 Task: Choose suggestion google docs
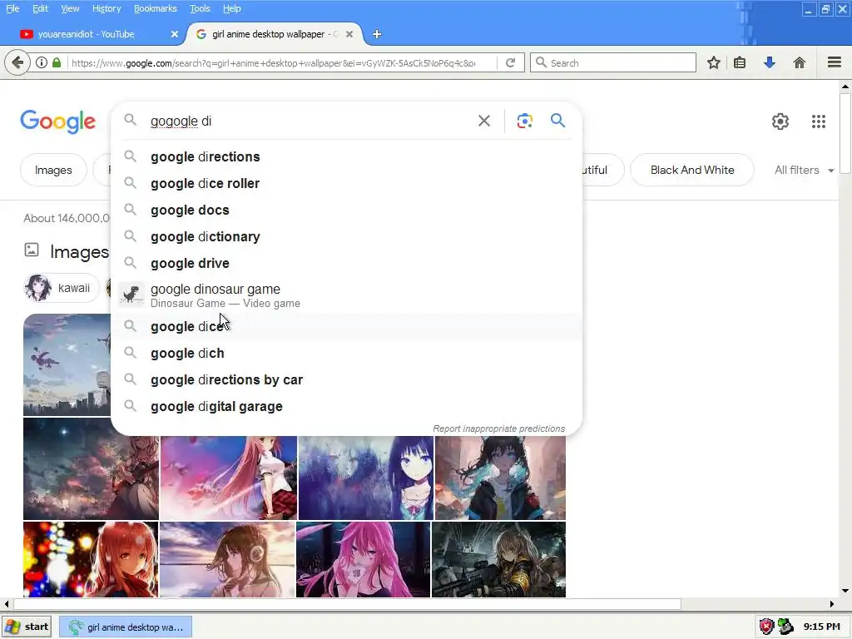347,210
